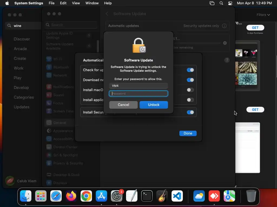Open Wi-Fi in the Settings sidebar
The height and width of the screenshot is (207, 277).
click(x=54, y=59)
